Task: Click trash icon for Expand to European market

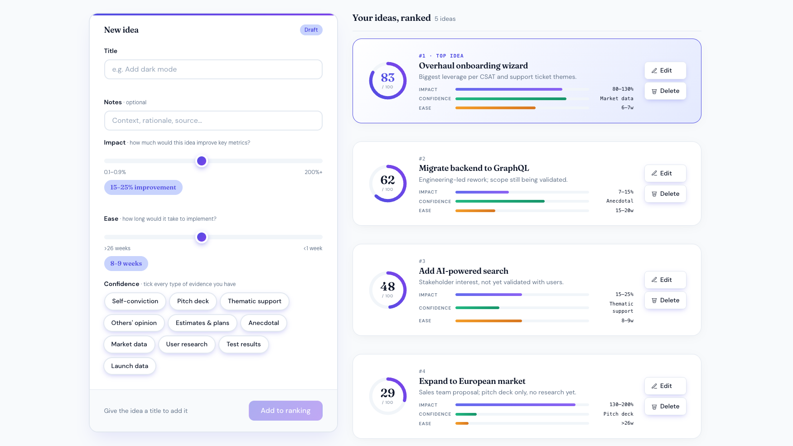Action: [x=654, y=407]
